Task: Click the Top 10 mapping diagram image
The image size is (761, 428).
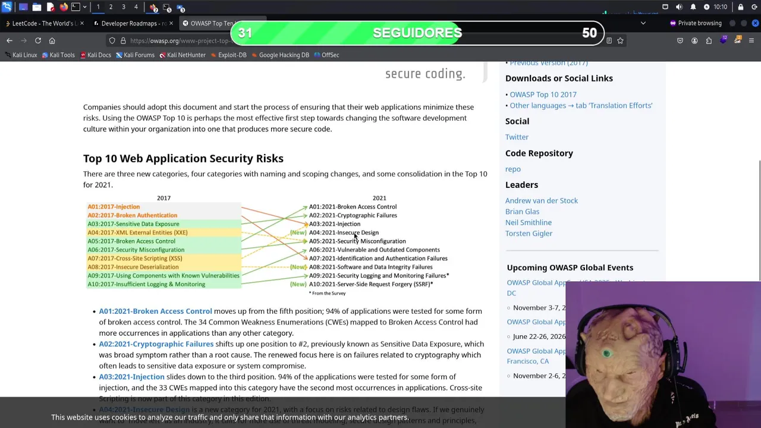Action: (x=268, y=245)
